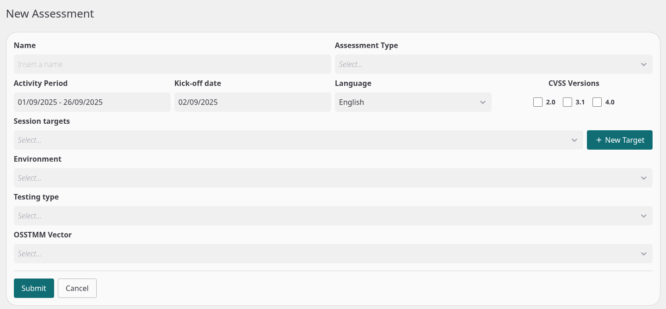666x309 pixels.
Task: Click the plus icon on New Target
Action: (599, 140)
